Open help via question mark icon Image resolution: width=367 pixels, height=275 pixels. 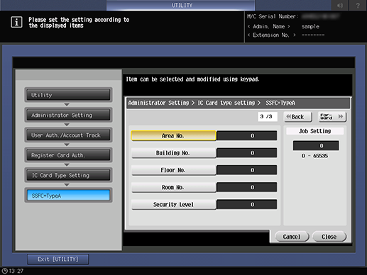tap(358, 5)
